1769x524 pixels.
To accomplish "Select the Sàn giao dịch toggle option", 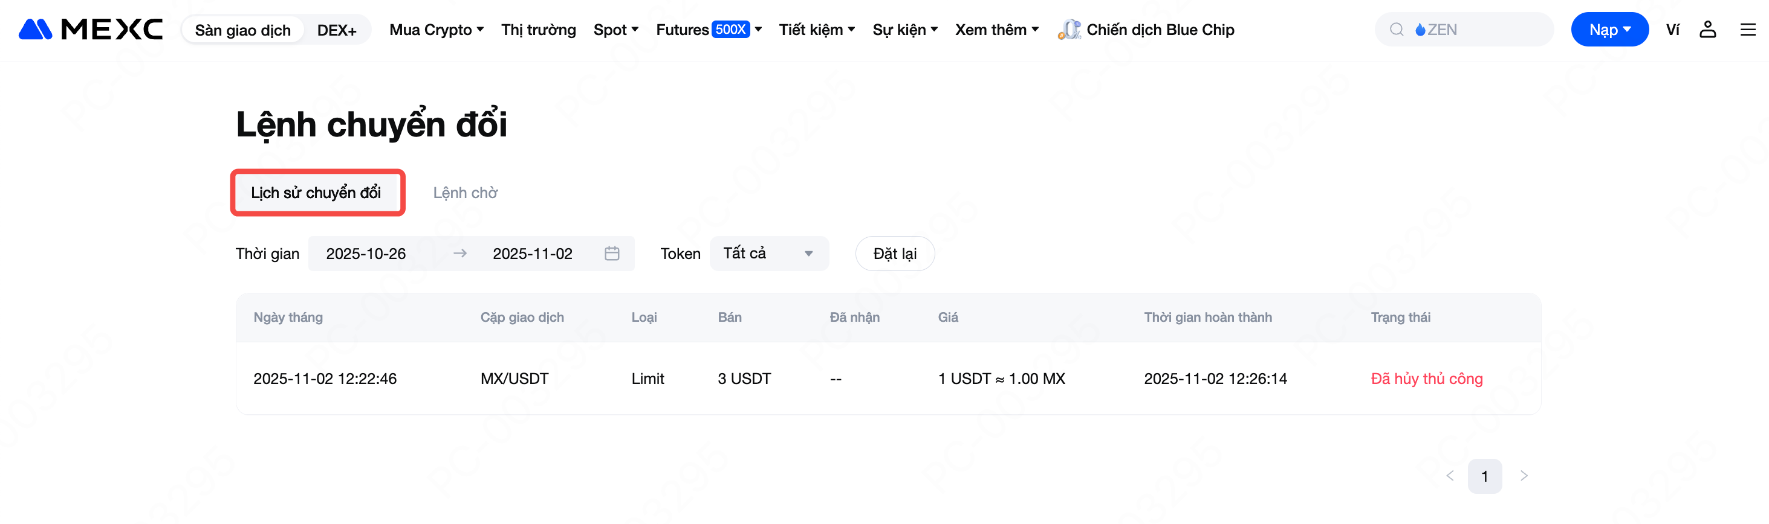I will pyautogui.click(x=242, y=30).
